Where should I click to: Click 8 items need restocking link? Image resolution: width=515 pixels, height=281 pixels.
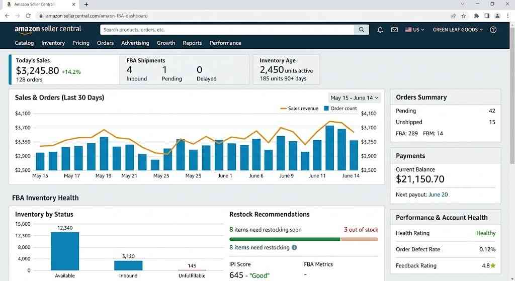tap(260, 247)
